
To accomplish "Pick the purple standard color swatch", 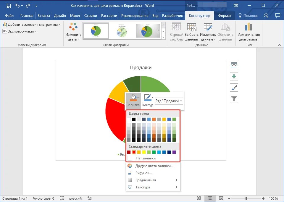I will [x=174, y=152].
